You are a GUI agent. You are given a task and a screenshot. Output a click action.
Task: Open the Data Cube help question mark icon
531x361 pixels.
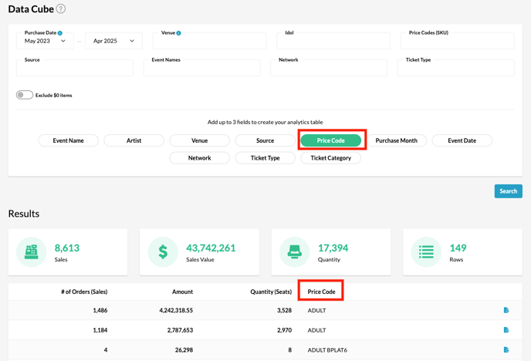(61, 8)
